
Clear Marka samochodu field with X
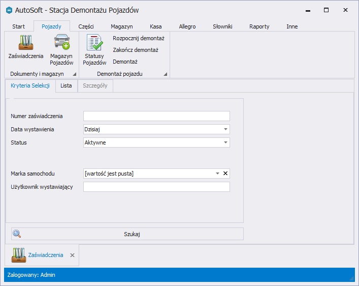tap(225, 174)
